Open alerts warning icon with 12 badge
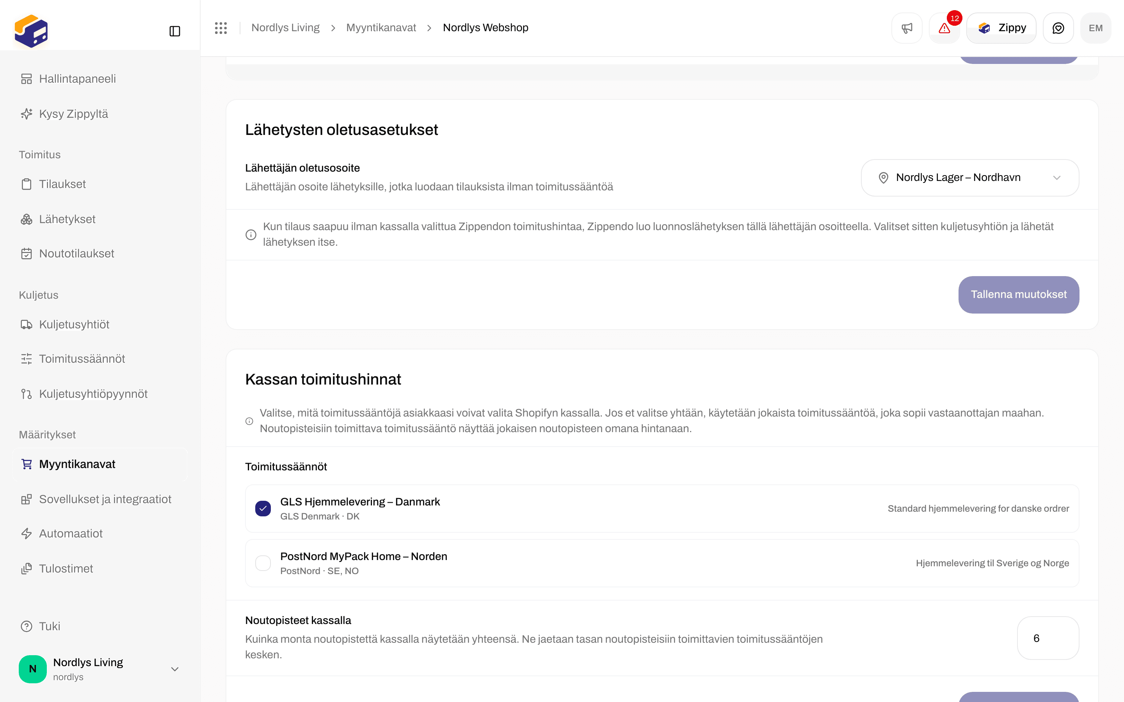1124x702 pixels. [x=944, y=28]
